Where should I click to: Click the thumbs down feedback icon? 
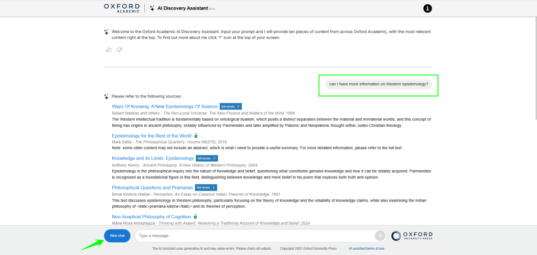click(x=119, y=50)
